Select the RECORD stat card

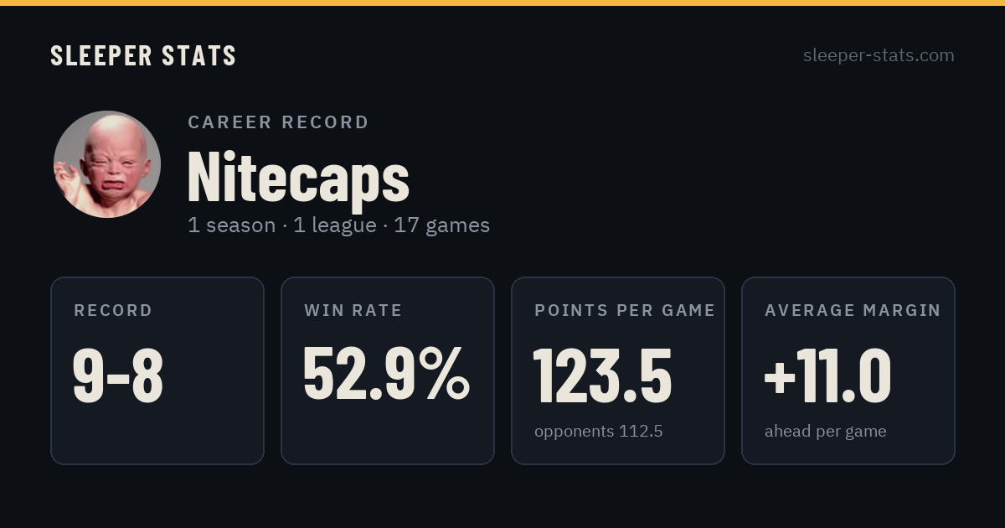pos(157,370)
